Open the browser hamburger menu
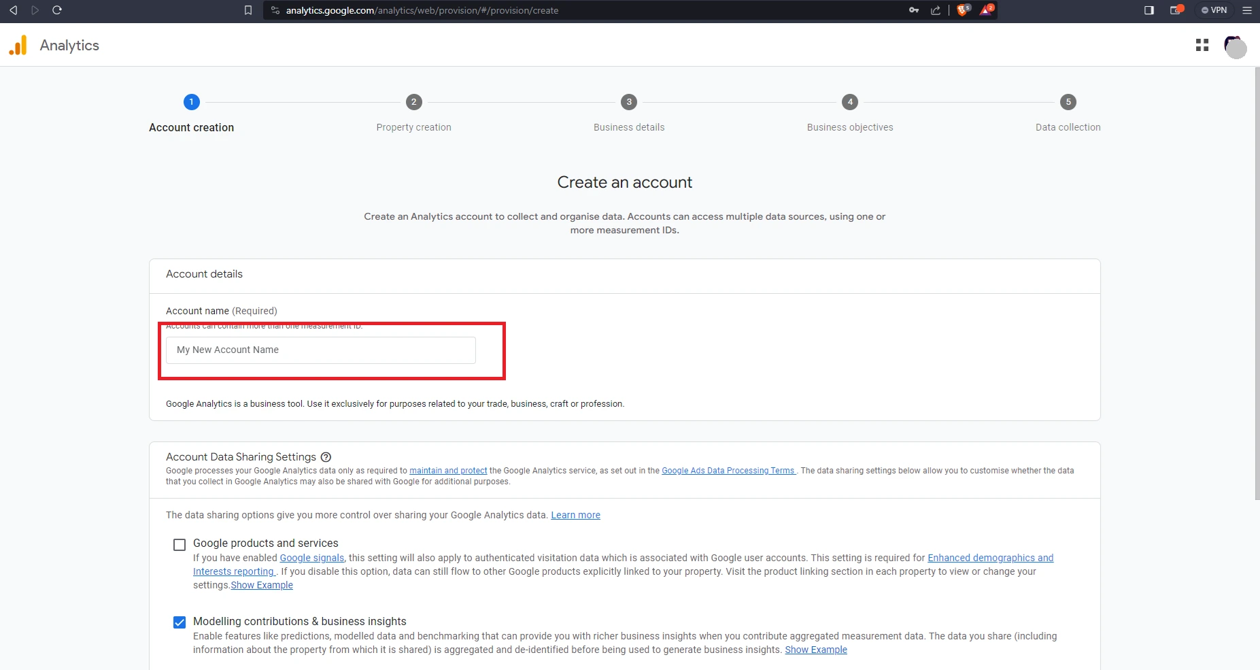1260x670 pixels. pos(1247,10)
